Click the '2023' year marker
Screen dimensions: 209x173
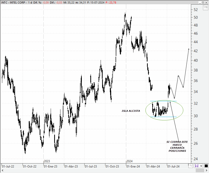click(x=47, y=161)
